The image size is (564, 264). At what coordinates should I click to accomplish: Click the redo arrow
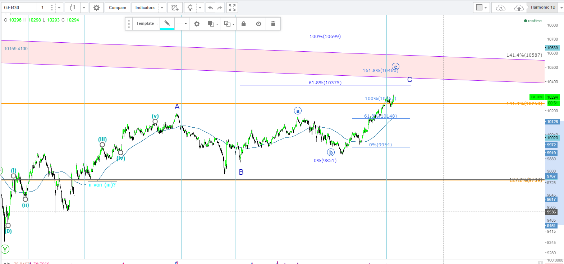click(x=220, y=8)
